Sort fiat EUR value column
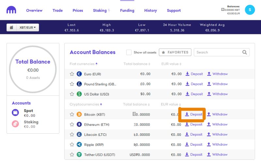Screen dimensions: 261x162 pos(172,64)
